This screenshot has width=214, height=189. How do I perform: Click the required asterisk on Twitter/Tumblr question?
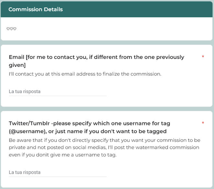(x=203, y=123)
